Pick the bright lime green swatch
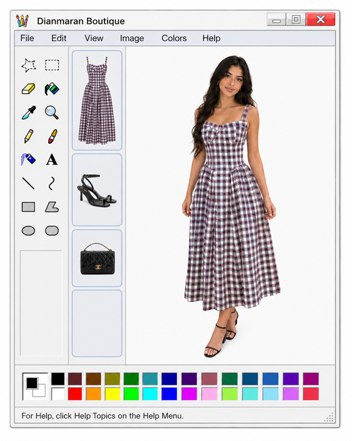This screenshot has width=352, height=441. [131, 394]
